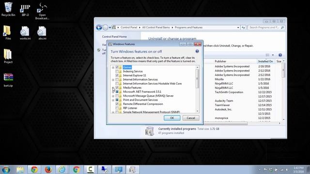Select the Files folder shortcut on desktop

click(8, 32)
